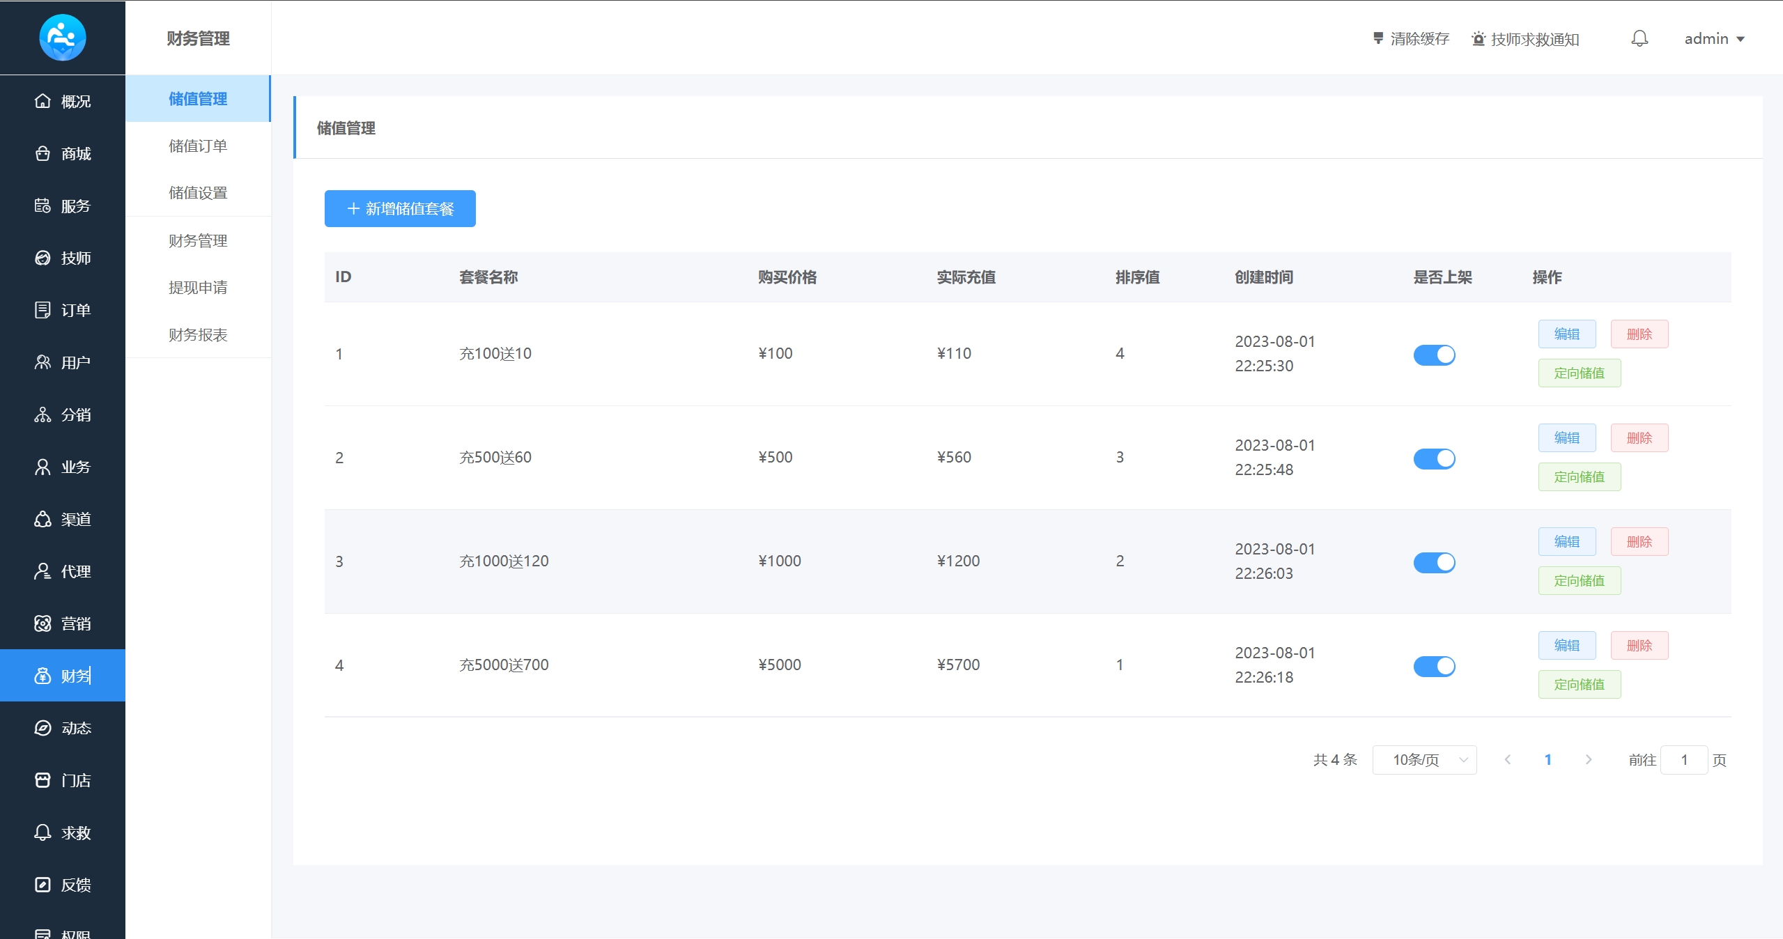Open the 反馈 feedback icon in sidebar
Image resolution: width=1783 pixels, height=939 pixels.
(x=43, y=885)
